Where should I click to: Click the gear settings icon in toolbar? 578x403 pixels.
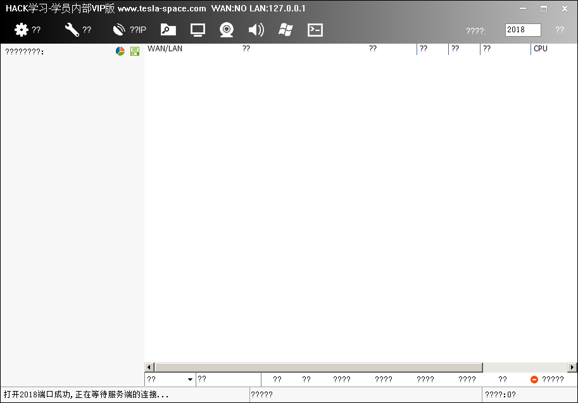[x=22, y=30]
